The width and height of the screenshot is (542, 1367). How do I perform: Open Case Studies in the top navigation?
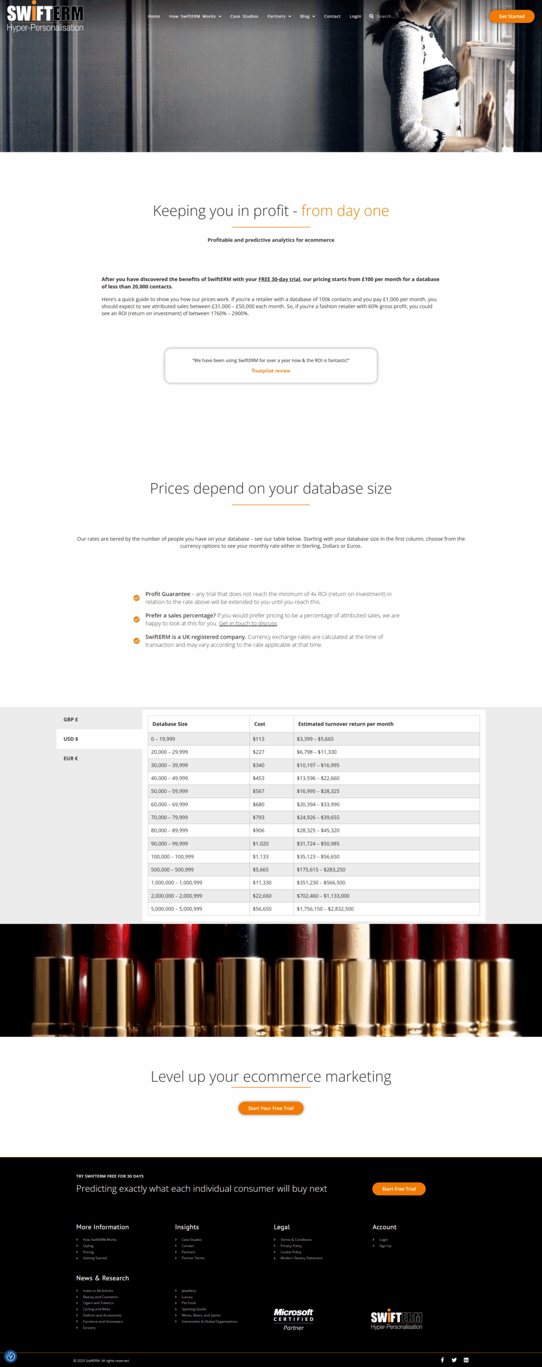[244, 17]
